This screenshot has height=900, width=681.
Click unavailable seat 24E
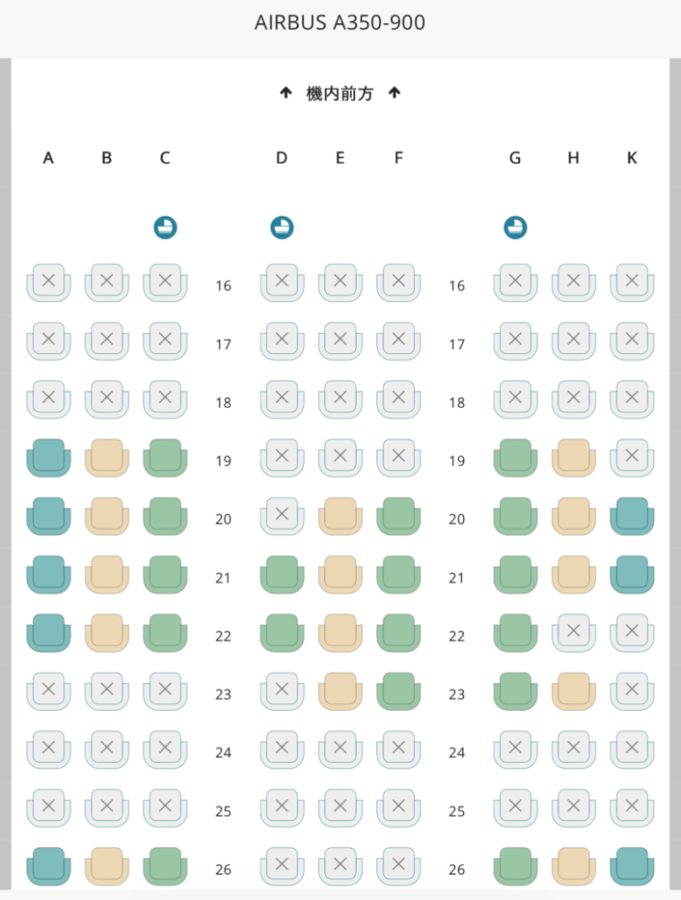340,750
